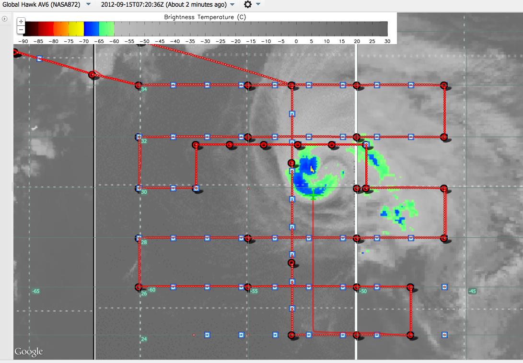Open the gear settings icon
This screenshot has width=523, height=363.
coord(247,4)
